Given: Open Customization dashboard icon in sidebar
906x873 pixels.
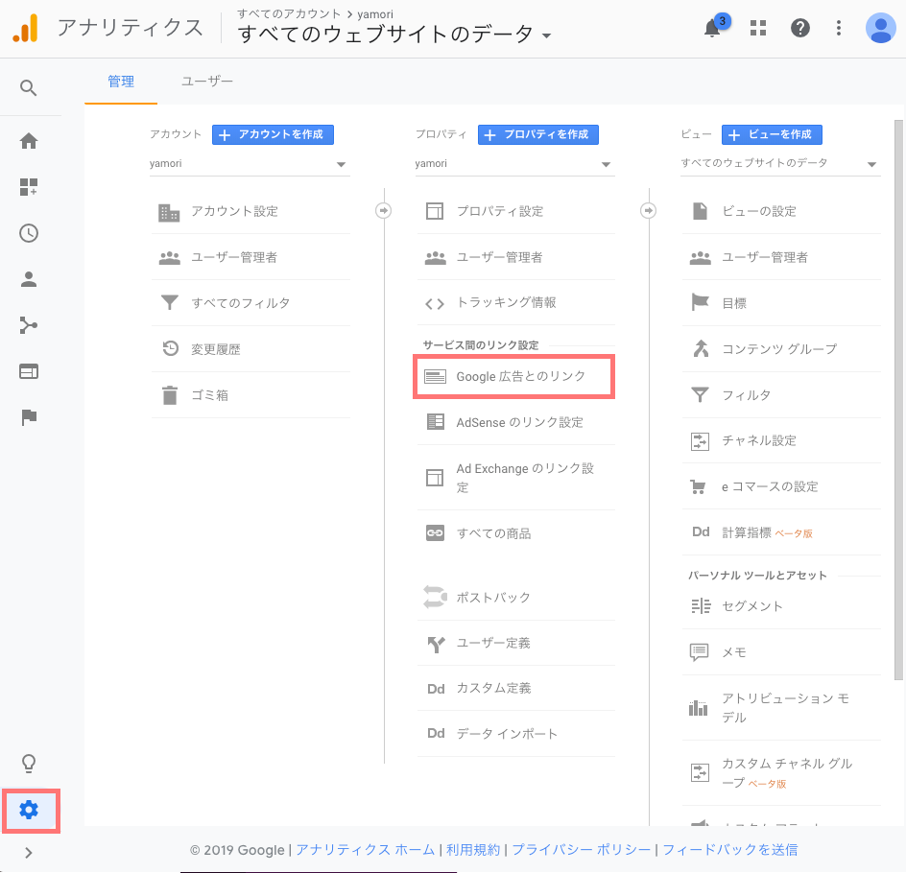Looking at the screenshot, I should (29, 187).
